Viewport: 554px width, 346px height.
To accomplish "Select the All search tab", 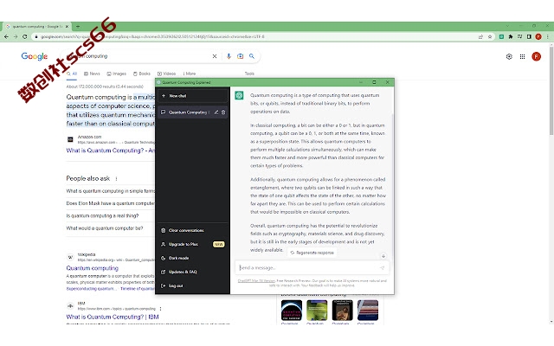I will pos(72,74).
